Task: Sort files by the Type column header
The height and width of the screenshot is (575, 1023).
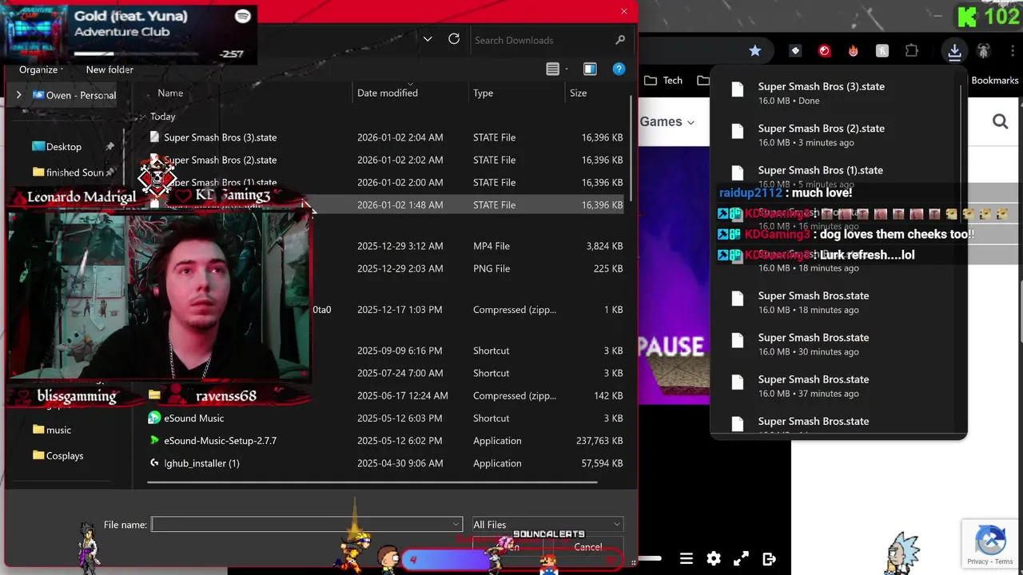Action: [x=483, y=93]
